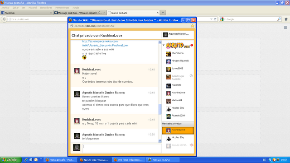Viewport: 290px width, 163px height.
Task: Open KushinaLove private chat in sidebar
Action: pos(178,130)
